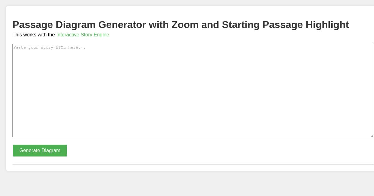Click the "Paste your story HTML here..." placeholder
This screenshot has width=374, height=196.
click(49, 48)
